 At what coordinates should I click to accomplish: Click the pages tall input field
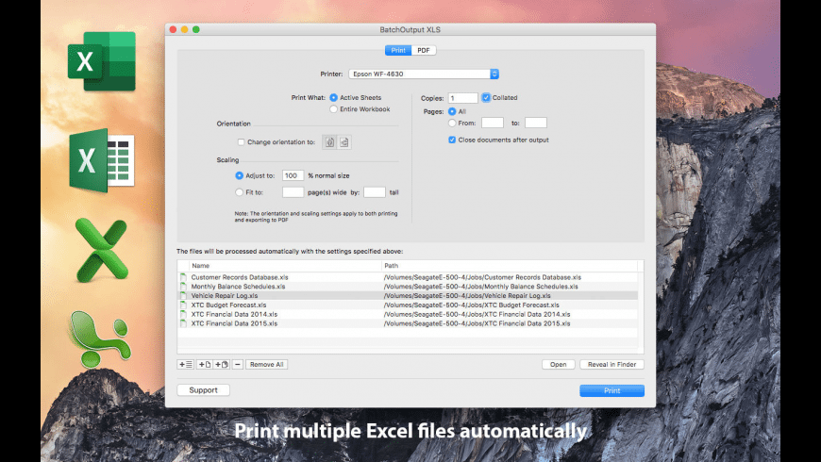pyautogui.click(x=375, y=192)
